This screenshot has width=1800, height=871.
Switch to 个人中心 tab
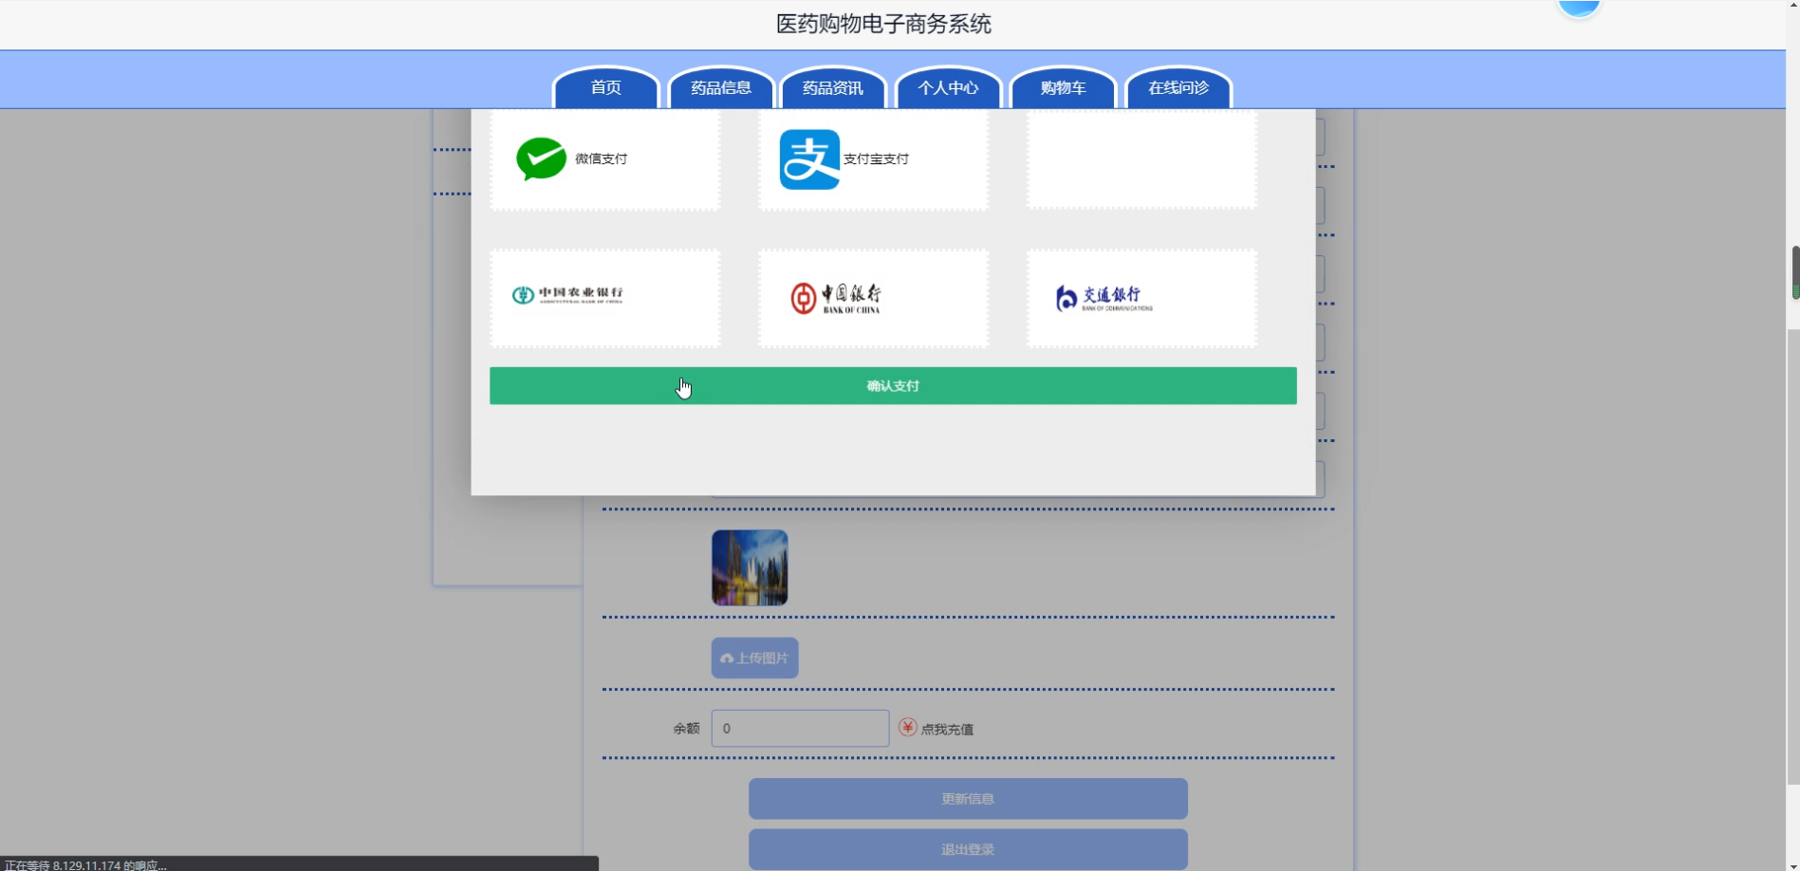pyautogui.click(x=948, y=87)
